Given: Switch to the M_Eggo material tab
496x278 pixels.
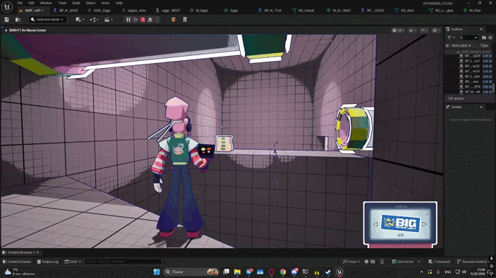Looking at the screenshot, I should point(199,11).
